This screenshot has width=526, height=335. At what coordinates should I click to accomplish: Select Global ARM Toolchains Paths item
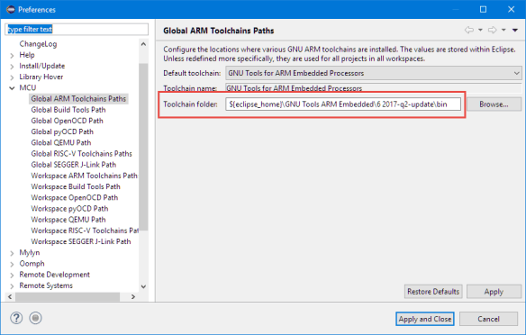pyautogui.click(x=78, y=98)
